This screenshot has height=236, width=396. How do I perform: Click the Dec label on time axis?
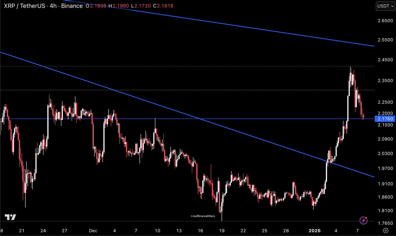click(x=93, y=230)
